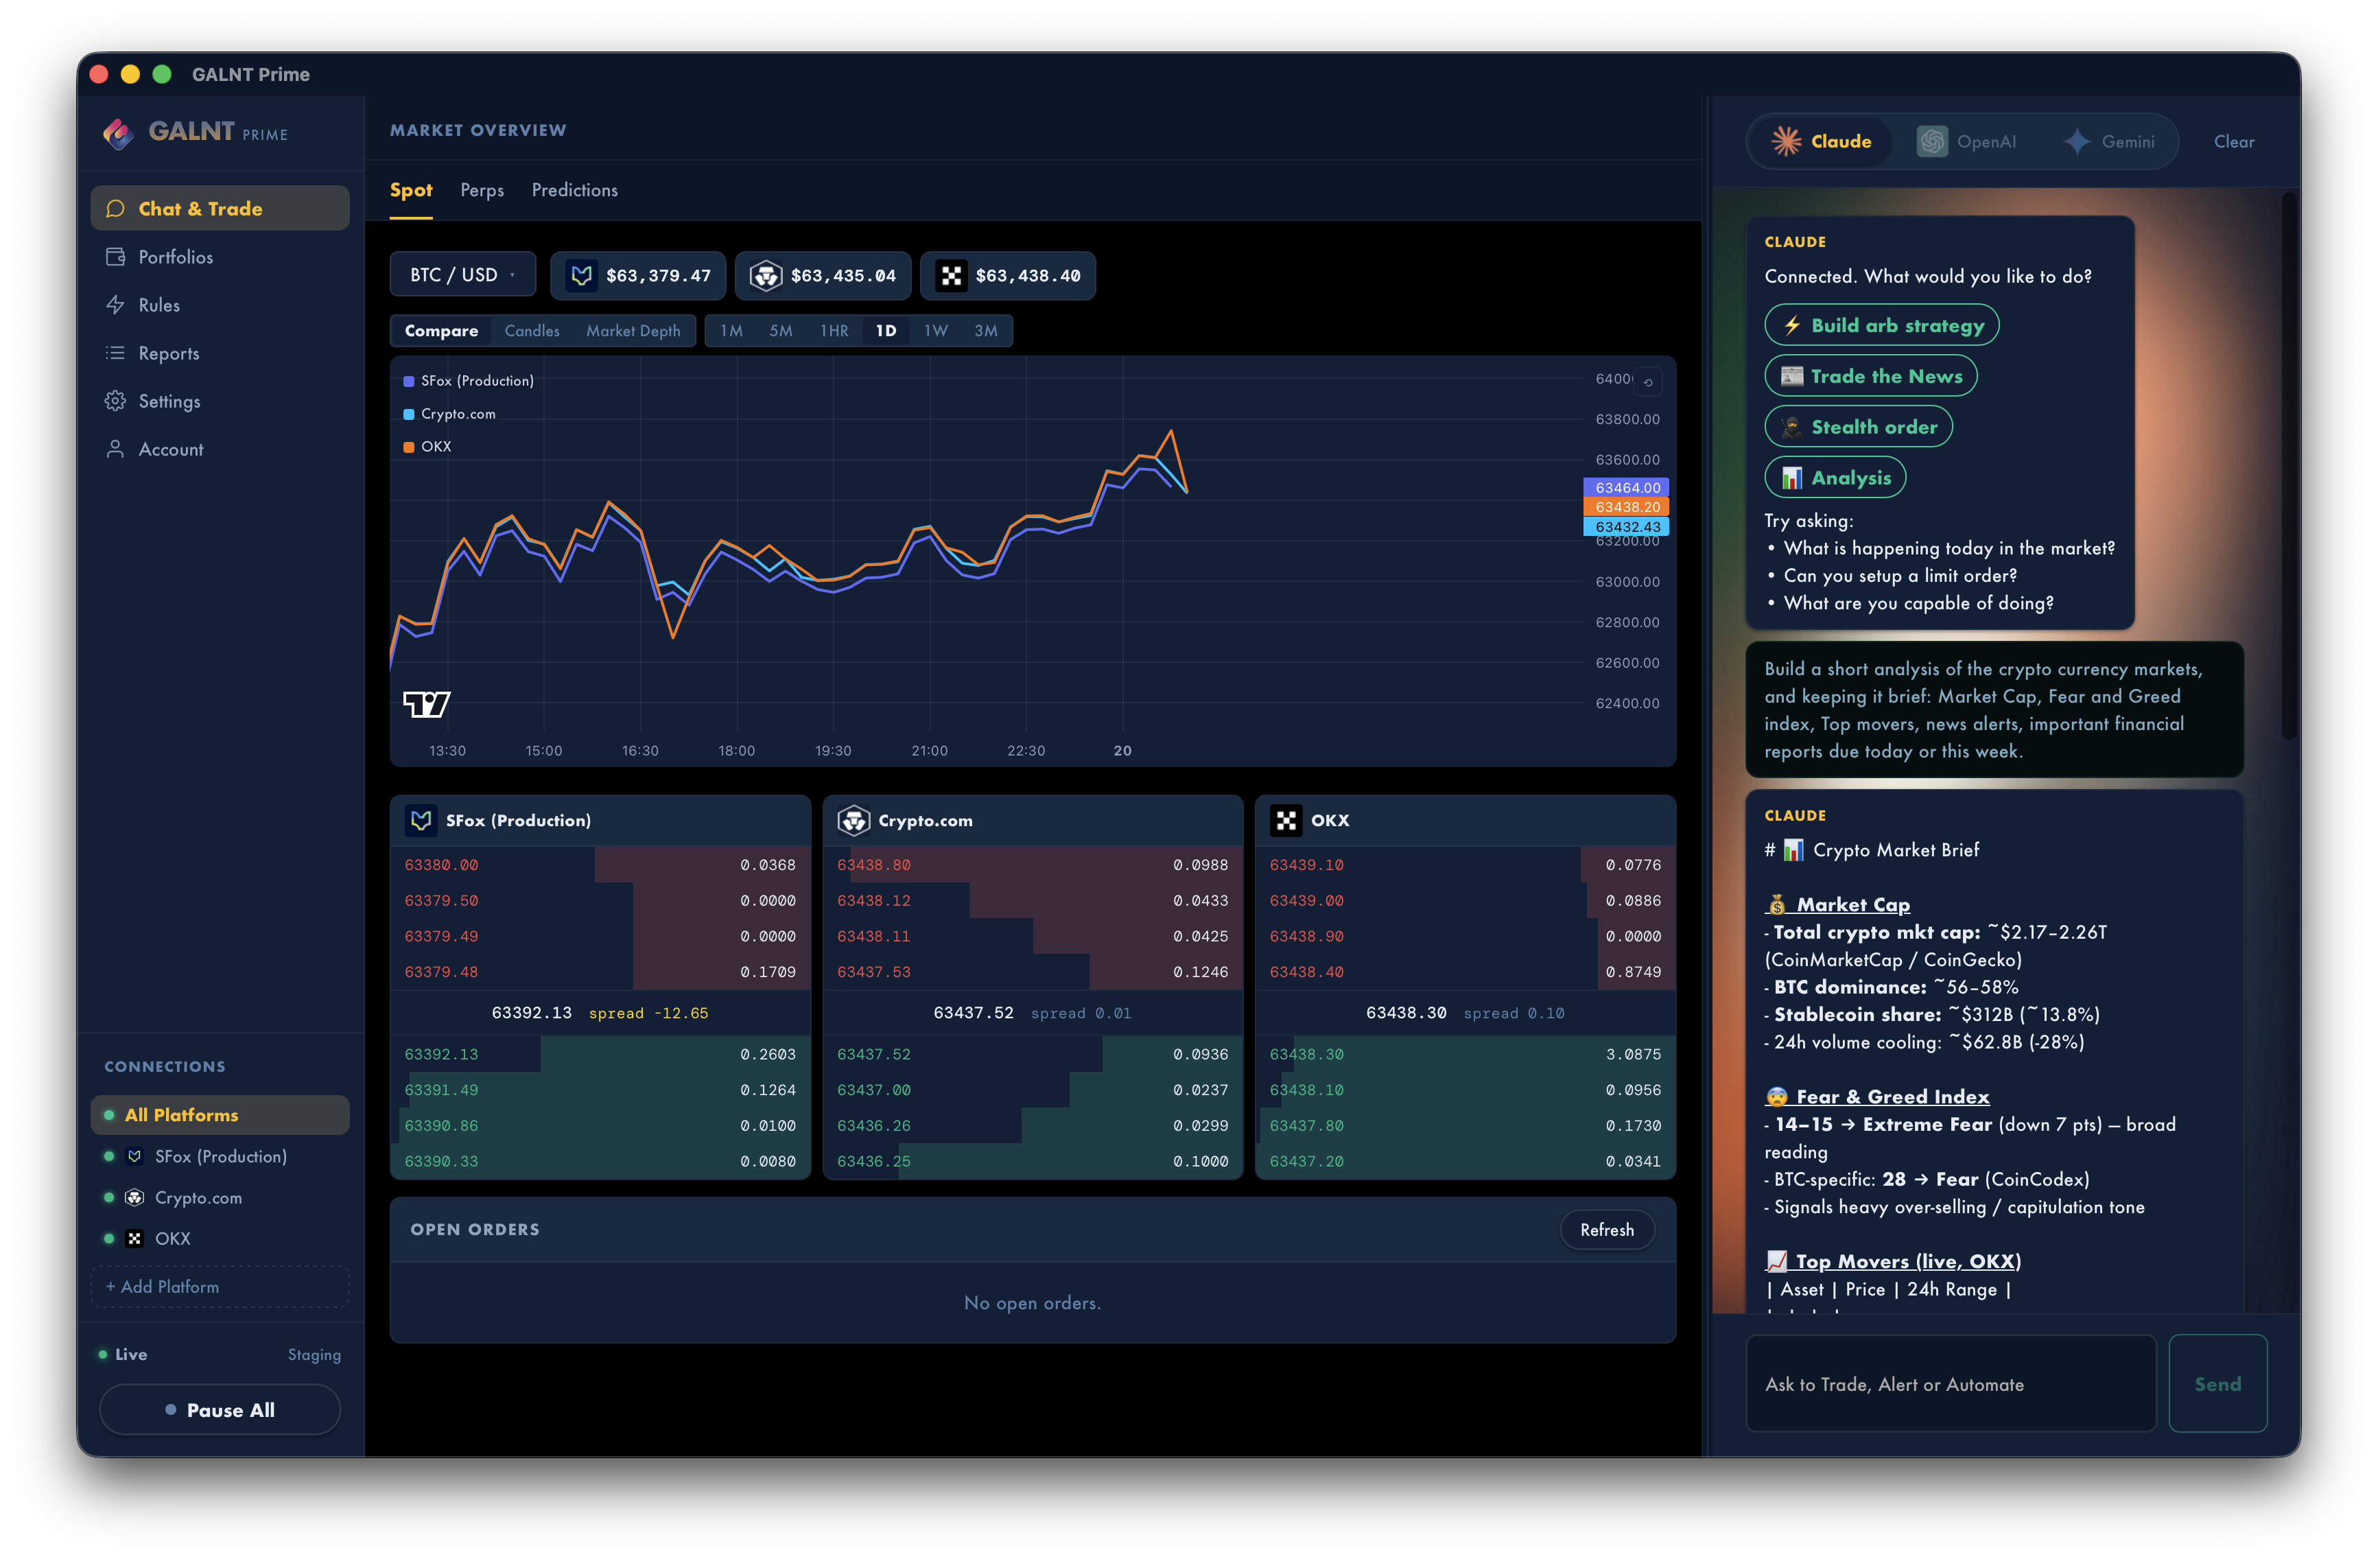Click Crypto.com logo on $63,435.04 price chip
The image size is (2378, 1559).
tap(766, 276)
